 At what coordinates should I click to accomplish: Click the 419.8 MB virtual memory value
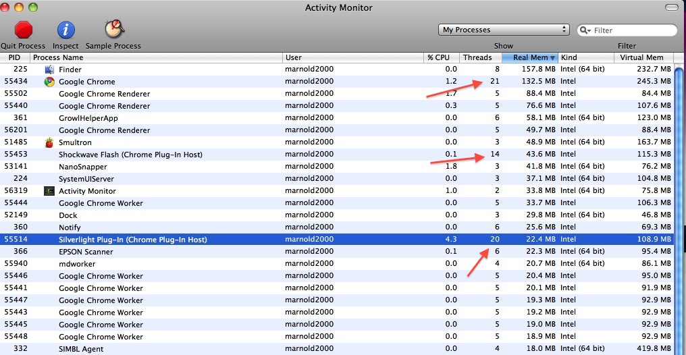click(653, 348)
